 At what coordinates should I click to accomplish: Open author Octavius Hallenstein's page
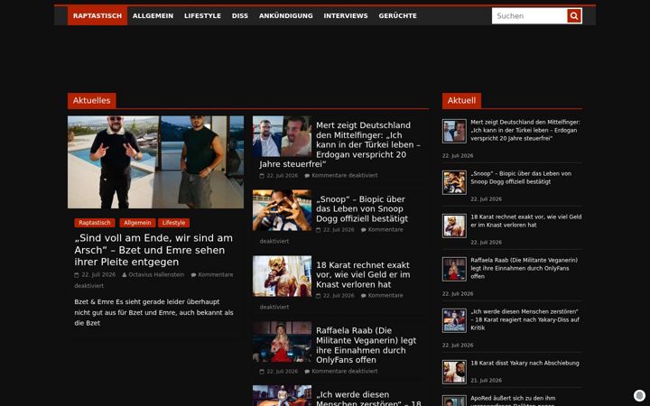point(156,274)
